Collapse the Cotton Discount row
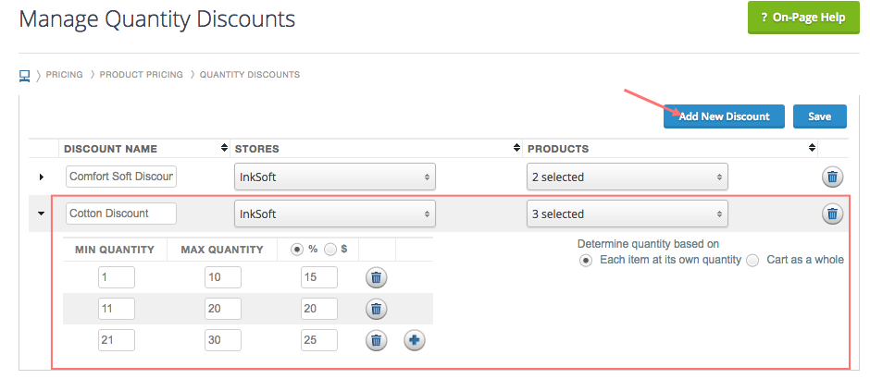Viewport: 870px width, 391px height. point(41,214)
